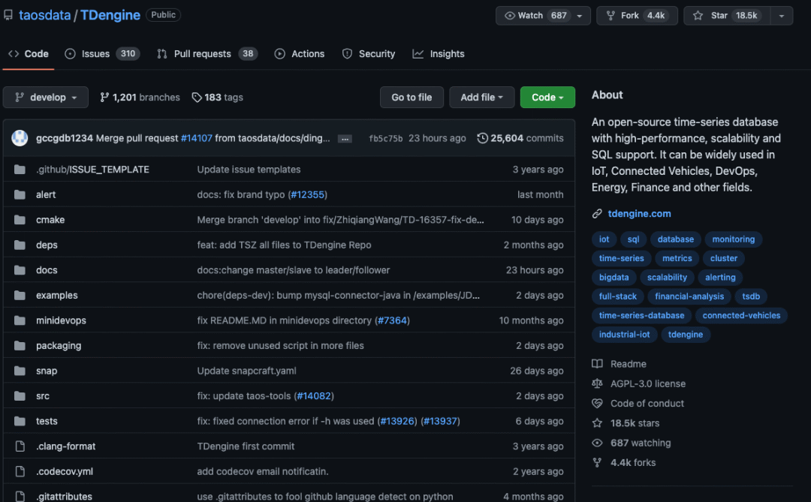811x502 pixels.
Task: Click the repository book icon beside taosdata
Action: point(8,15)
